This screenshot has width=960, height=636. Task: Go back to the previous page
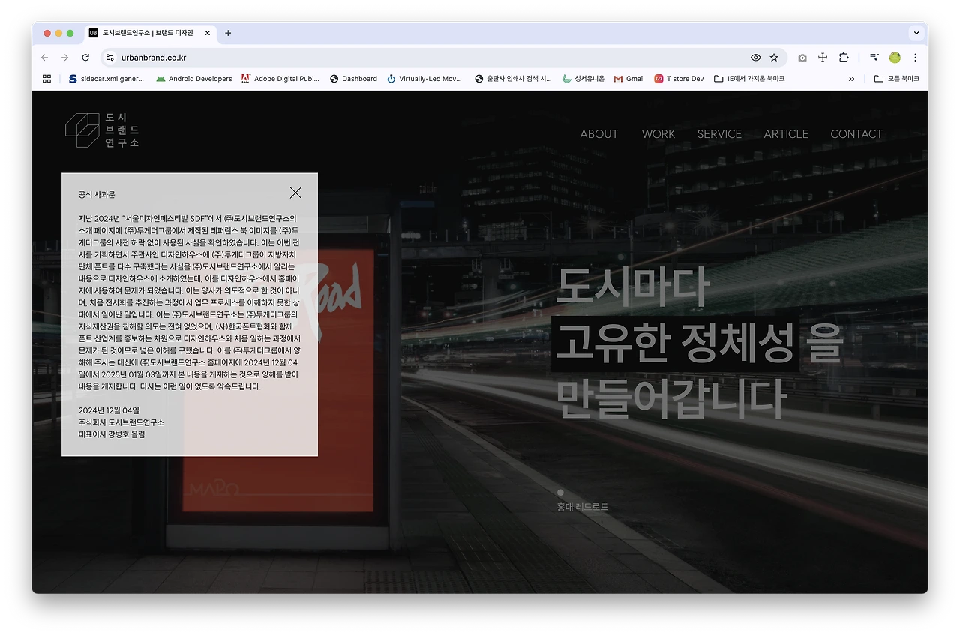[45, 58]
